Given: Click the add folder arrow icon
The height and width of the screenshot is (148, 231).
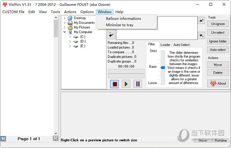Looking at the screenshot, I should pos(201,20).
